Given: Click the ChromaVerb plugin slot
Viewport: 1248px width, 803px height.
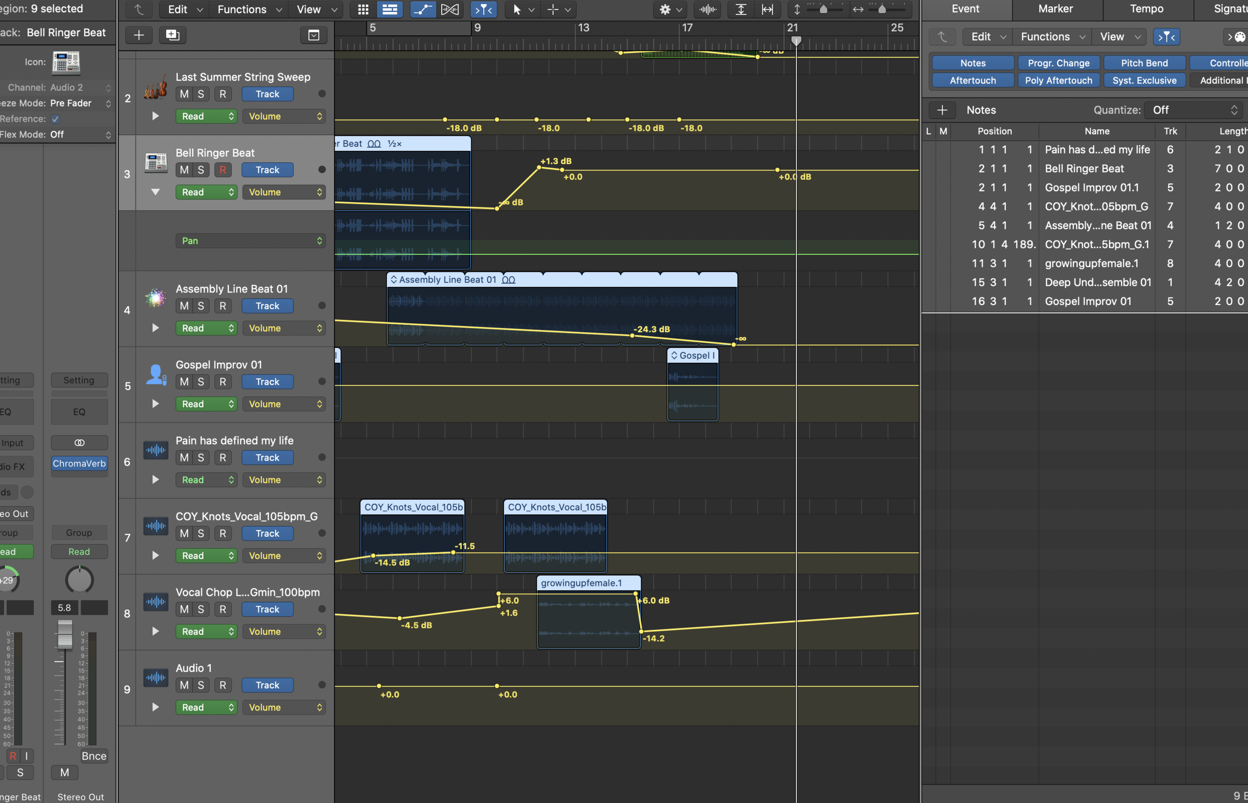Looking at the screenshot, I should click(x=79, y=464).
